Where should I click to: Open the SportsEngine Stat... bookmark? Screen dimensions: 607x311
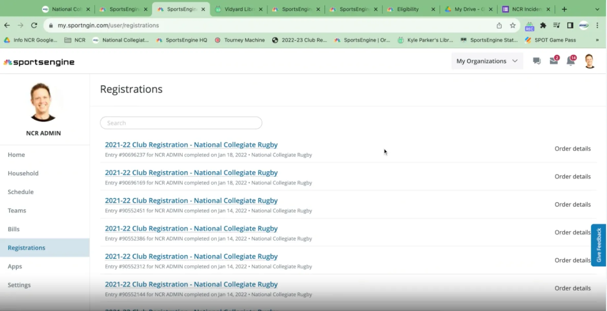click(489, 40)
